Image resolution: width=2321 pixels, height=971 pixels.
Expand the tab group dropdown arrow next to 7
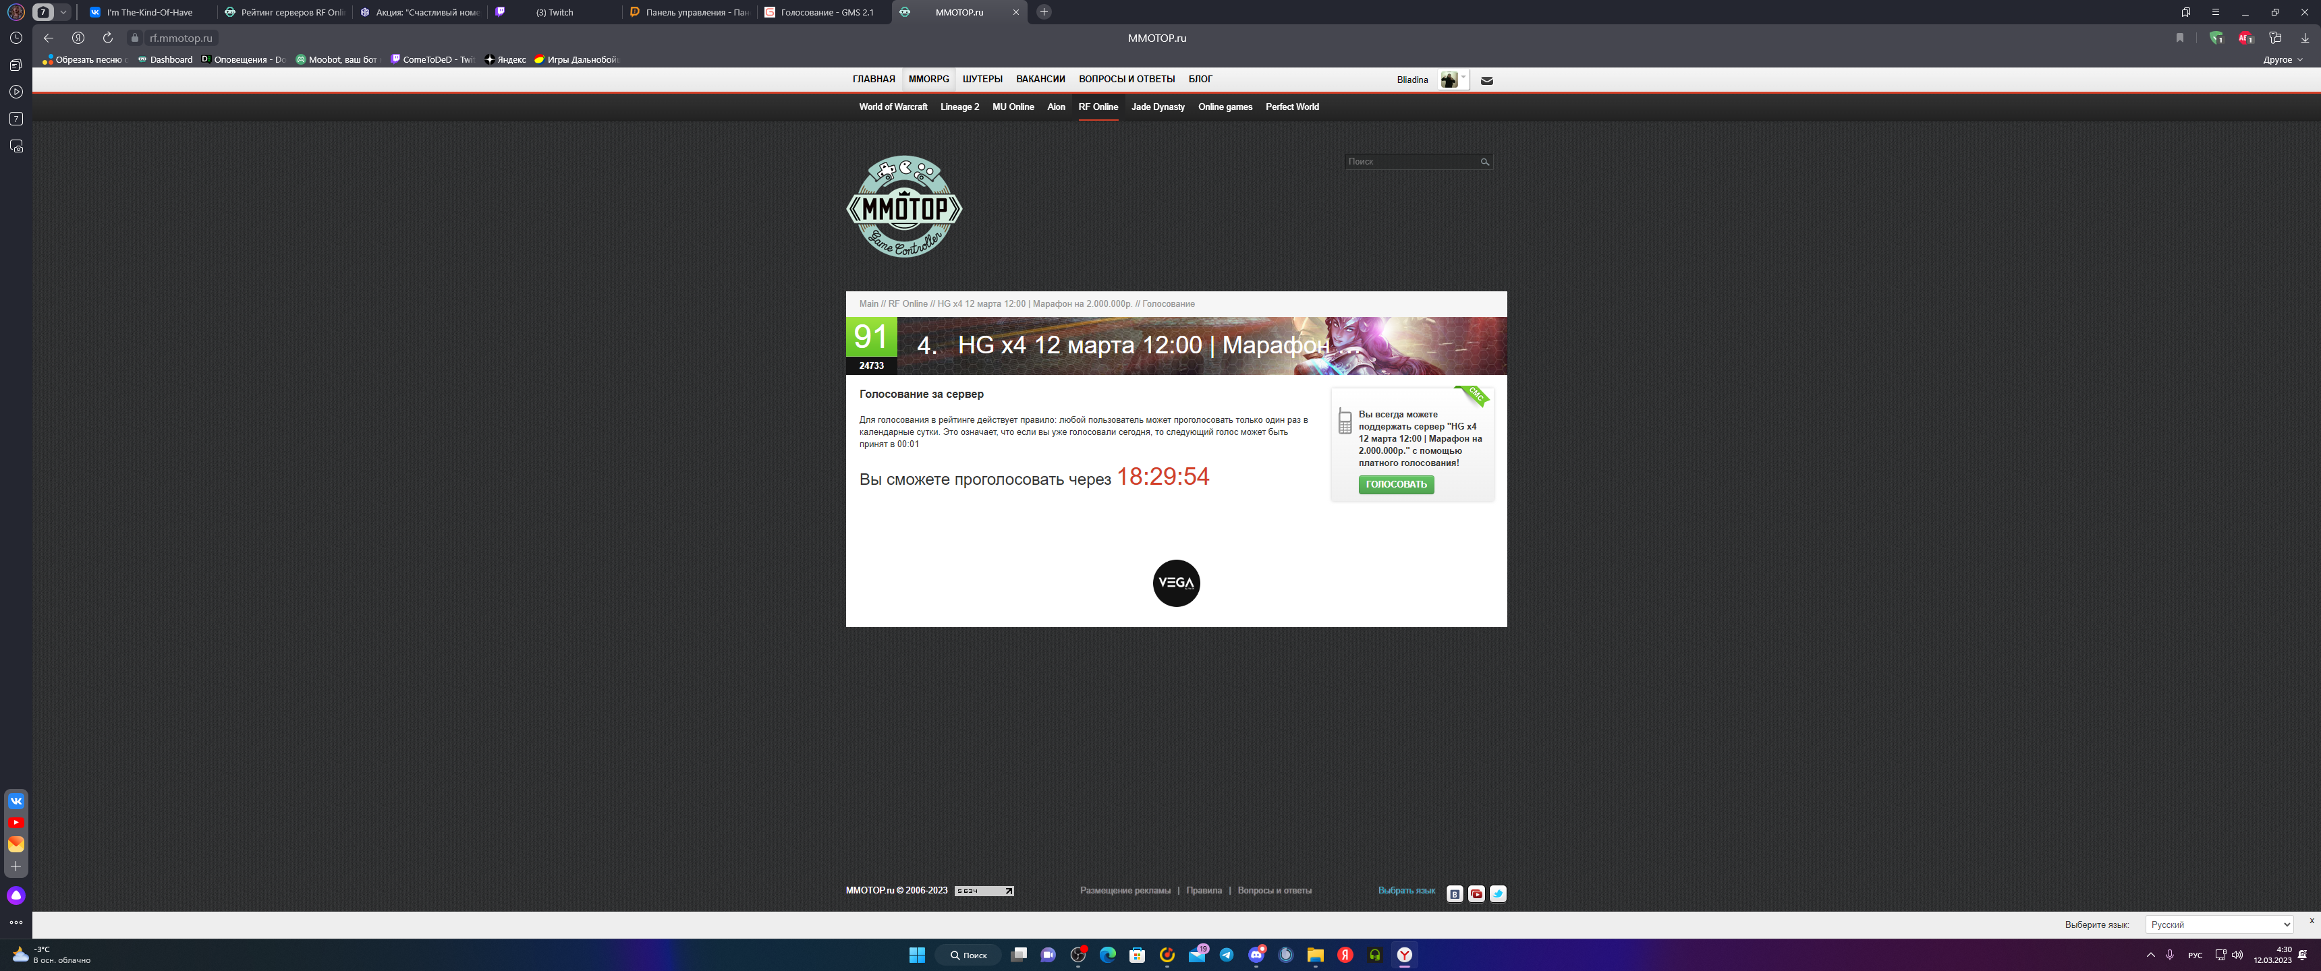(x=63, y=11)
